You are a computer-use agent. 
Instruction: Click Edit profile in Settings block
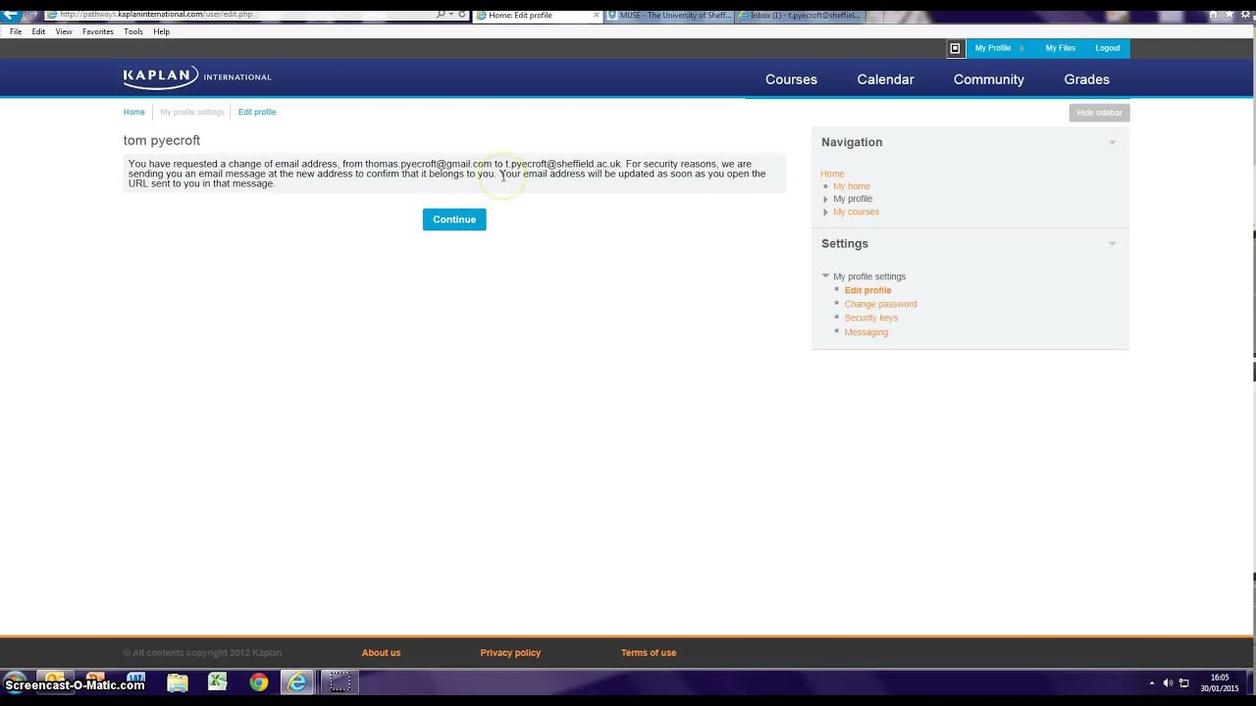tap(867, 290)
